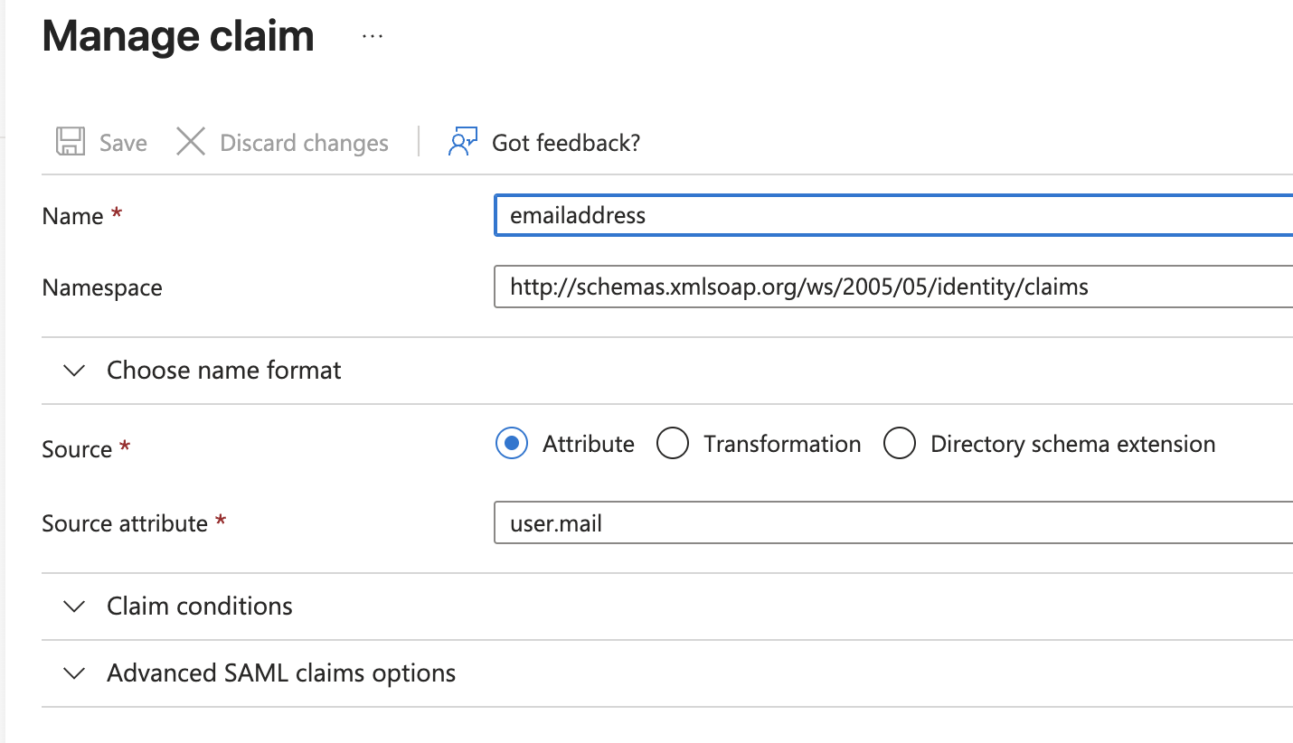Image resolution: width=1293 pixels, height=743 pixels.
Task: Select the Attribute source radio button
Action: tap(512, 444)
